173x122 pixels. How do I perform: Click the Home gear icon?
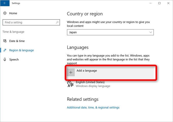click(x=5, y=13)
